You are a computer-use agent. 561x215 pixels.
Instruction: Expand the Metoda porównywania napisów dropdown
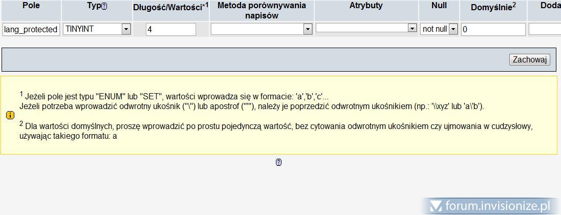click(x=307, y=29)
